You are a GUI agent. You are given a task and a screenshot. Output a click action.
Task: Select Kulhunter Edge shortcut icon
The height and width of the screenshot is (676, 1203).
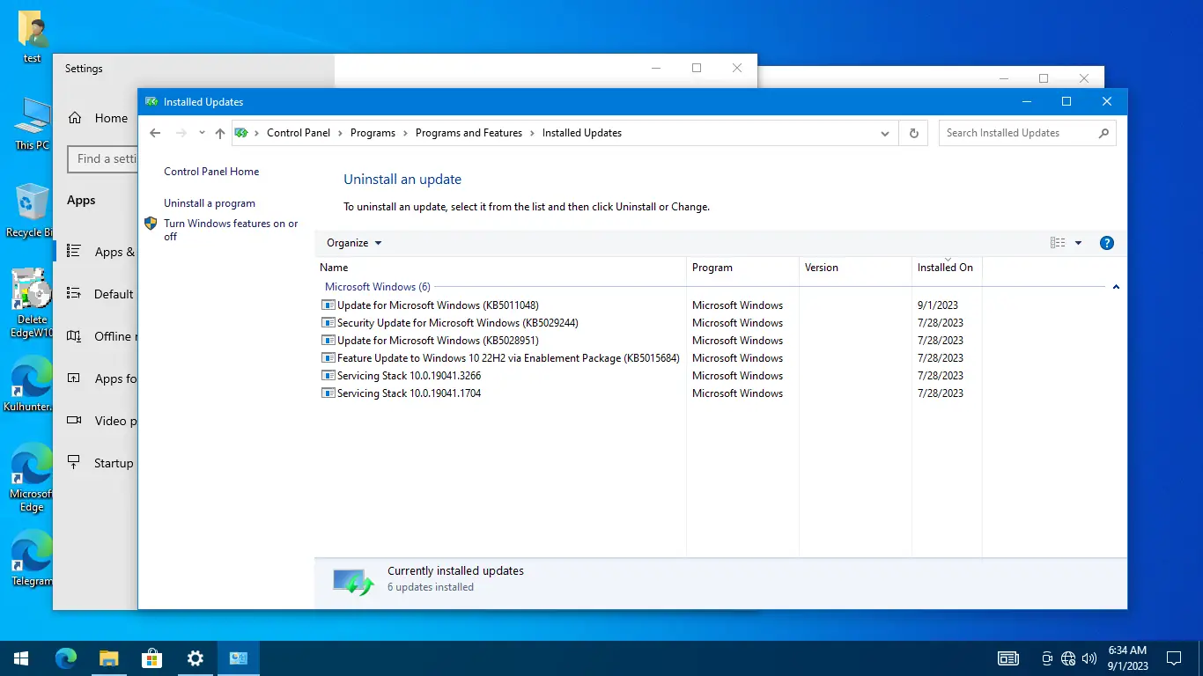tap(30, 384)
